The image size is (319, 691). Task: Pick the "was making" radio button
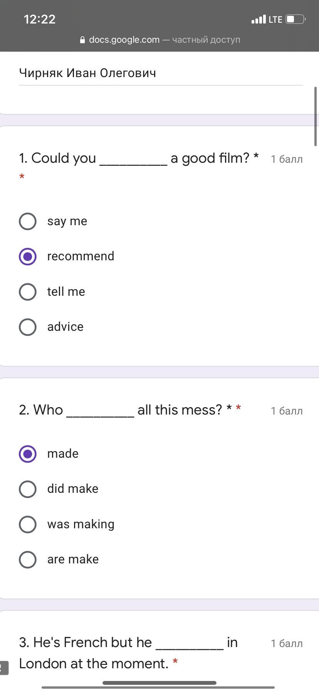[28, 524]
